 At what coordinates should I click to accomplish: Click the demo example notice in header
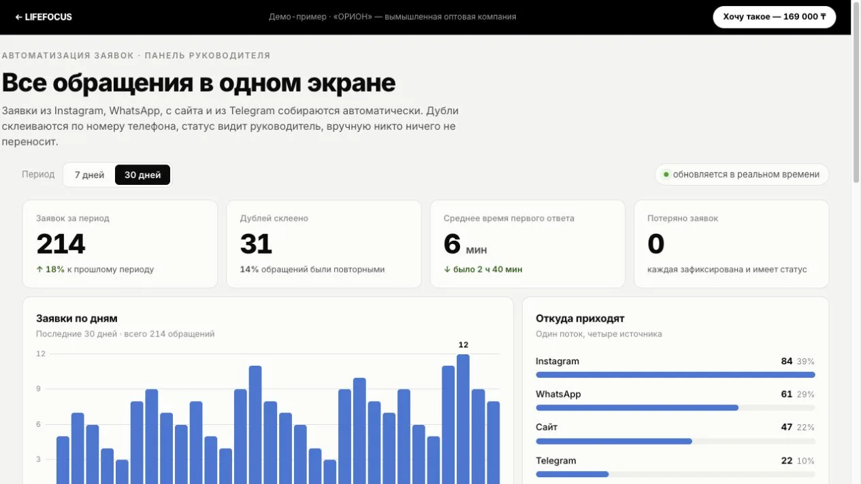click(x=393, y=17)
